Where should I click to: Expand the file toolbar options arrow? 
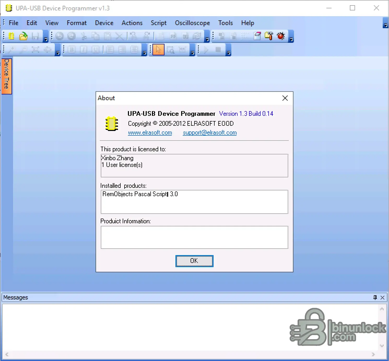tap(46, 39)
